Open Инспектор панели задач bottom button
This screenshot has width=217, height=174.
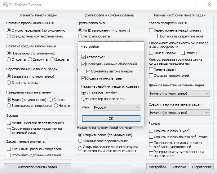coord(37,167)
